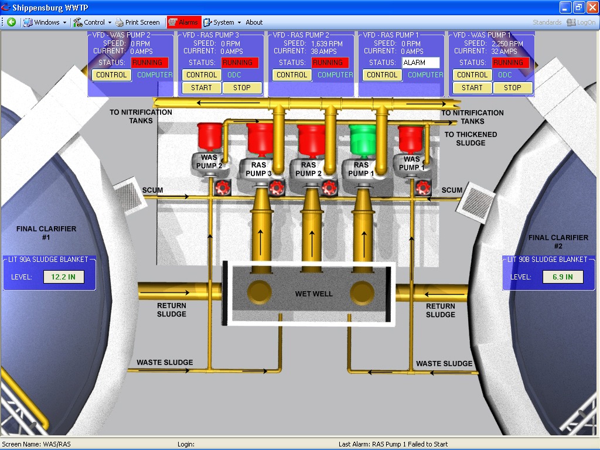This screenshot has width=600, height=450.
Task: Click the red RUNNING status of RAS Pump 2
Action: pyautogui.click(x=330, y=63)
